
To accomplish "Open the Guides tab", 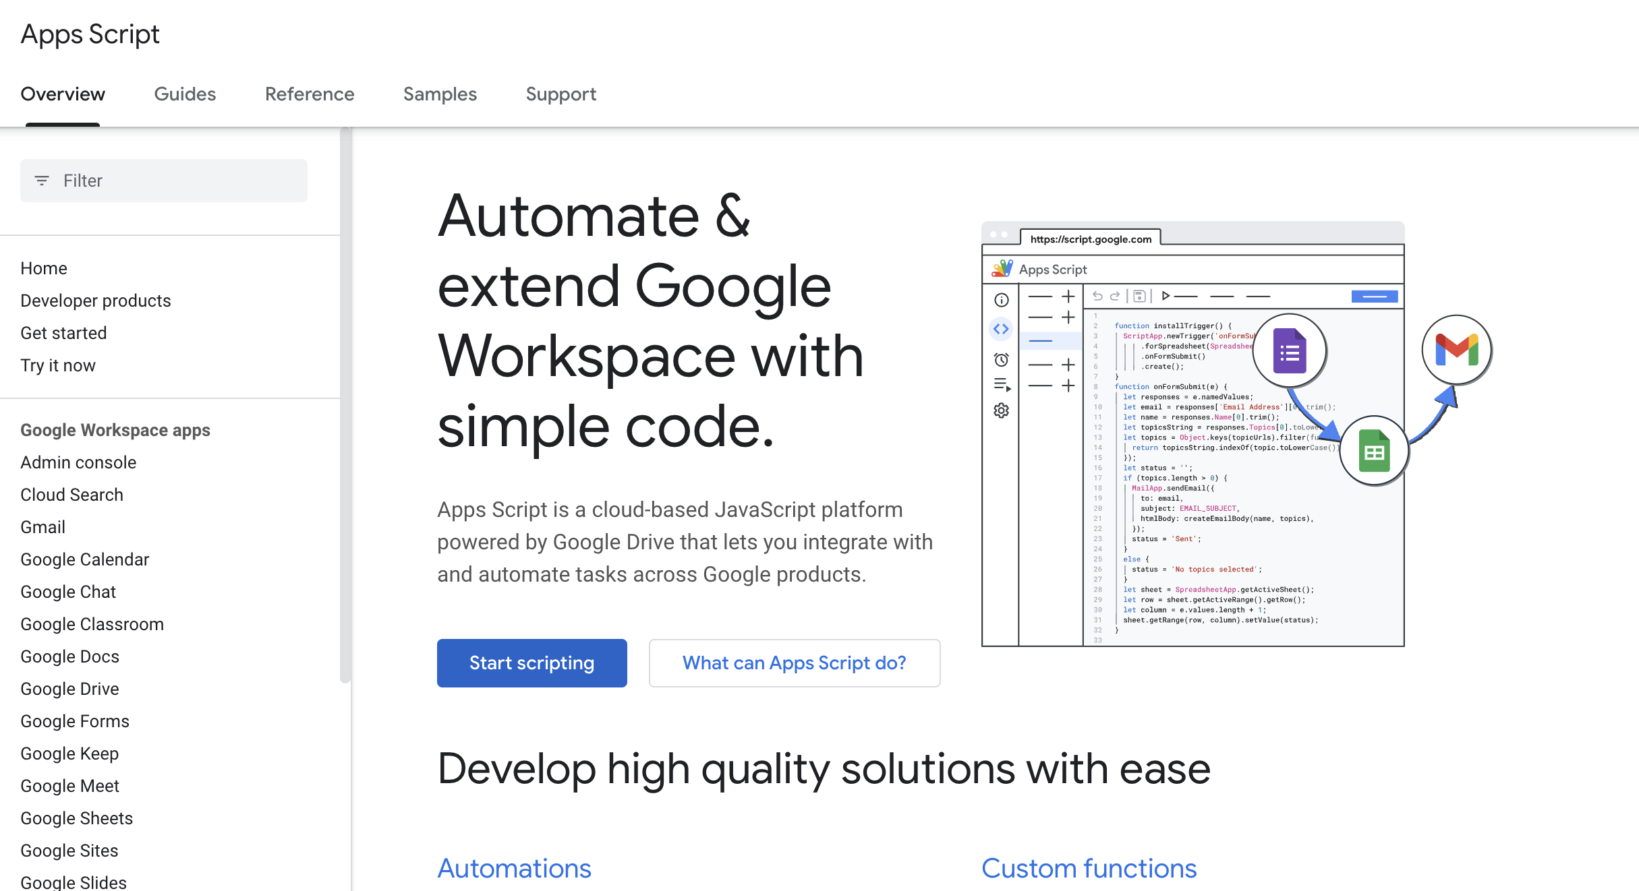I will click(185, 94).
